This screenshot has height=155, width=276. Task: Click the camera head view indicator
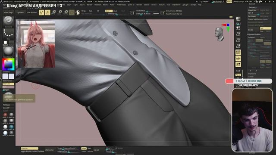[x=220, y=34]
